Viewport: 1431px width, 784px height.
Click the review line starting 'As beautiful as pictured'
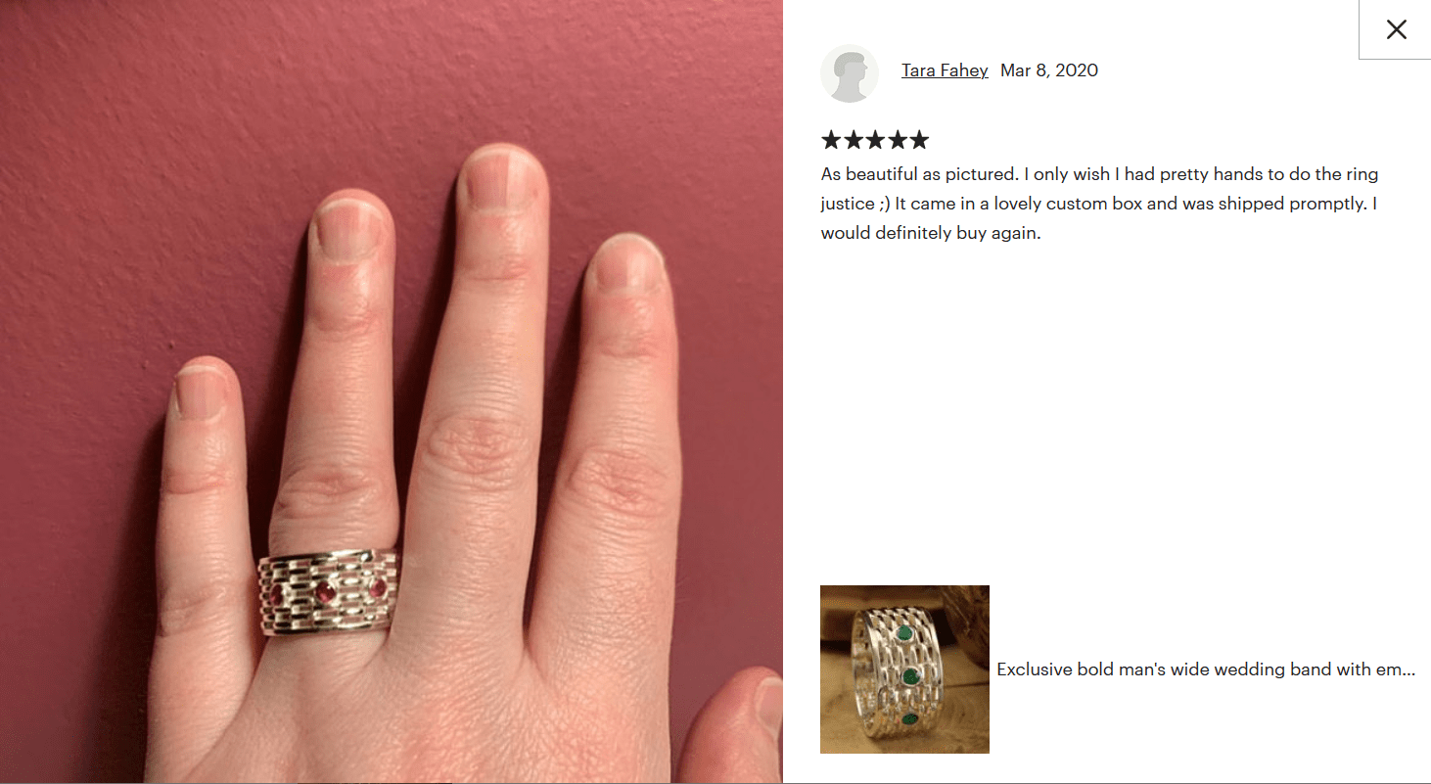pos(1100,174)
